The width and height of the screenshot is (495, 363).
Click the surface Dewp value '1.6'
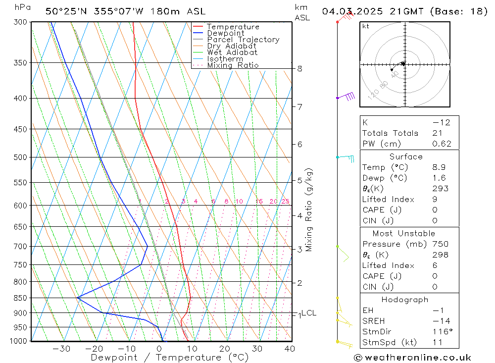(x=439, y=178)
